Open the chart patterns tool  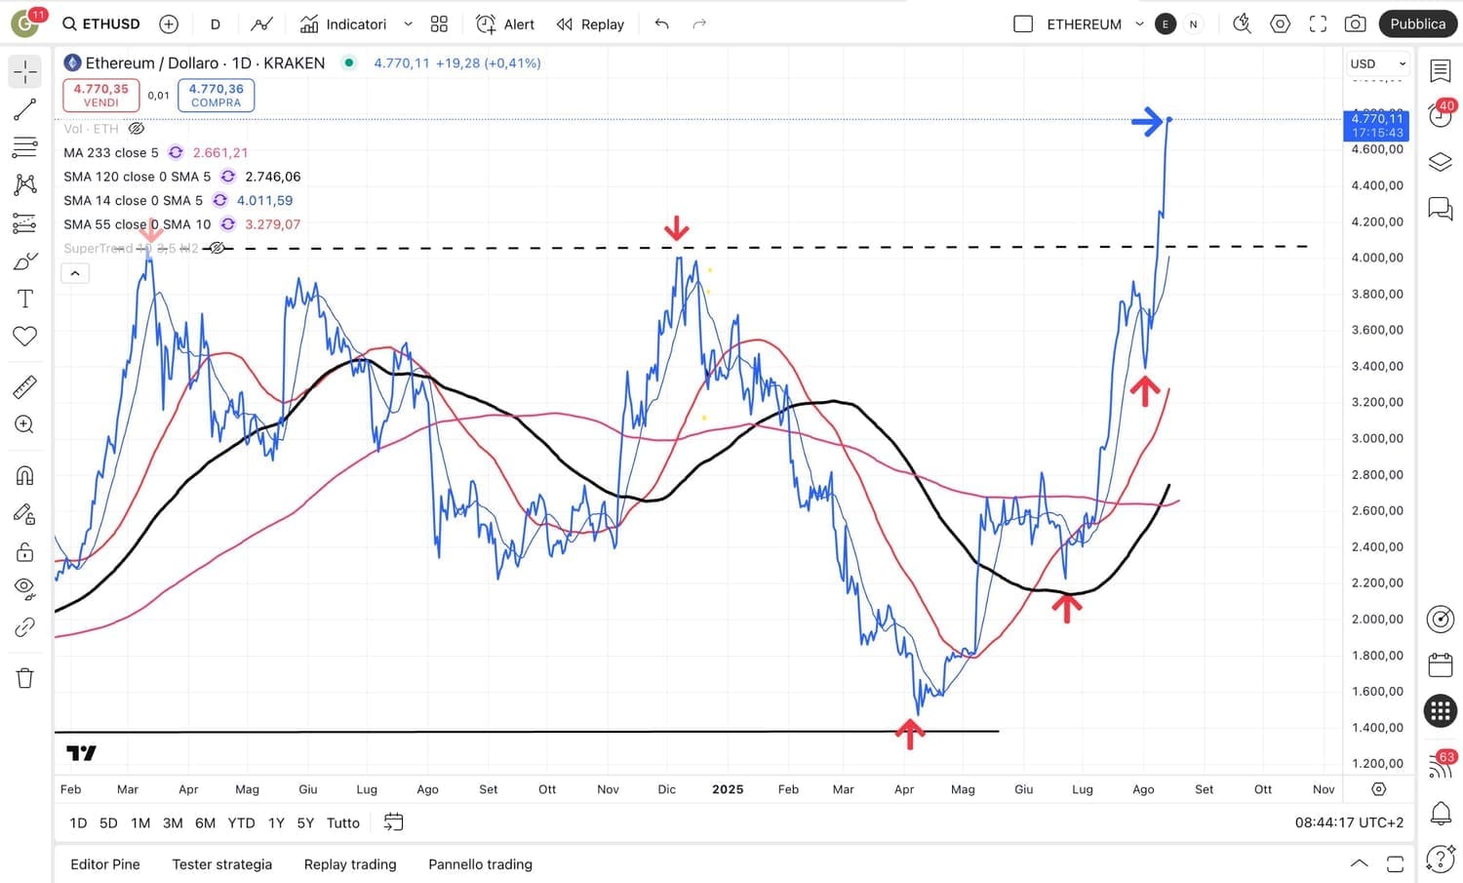click(x=25, y=184)
